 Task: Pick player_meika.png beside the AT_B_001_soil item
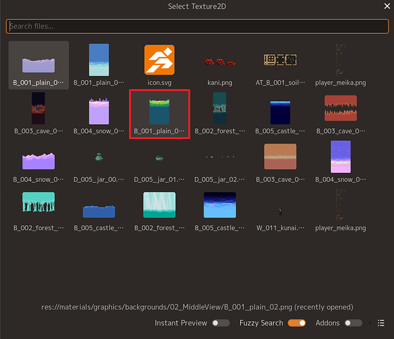click(340, 65)
